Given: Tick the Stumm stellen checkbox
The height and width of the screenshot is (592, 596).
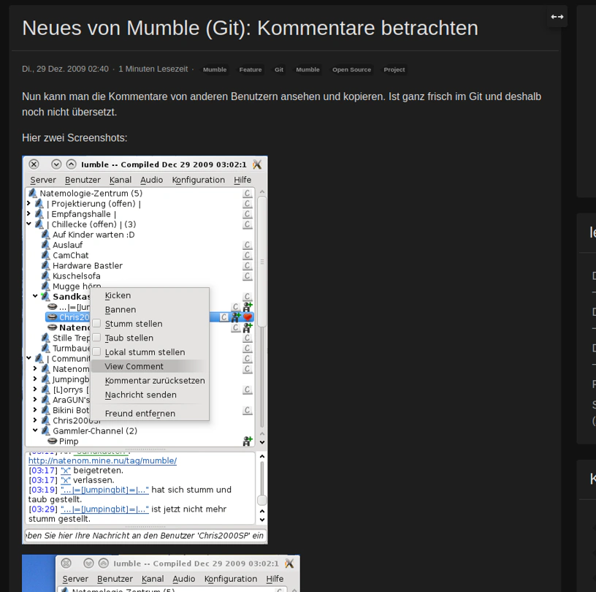Looking at the screenshot, I should coord(96,323).
